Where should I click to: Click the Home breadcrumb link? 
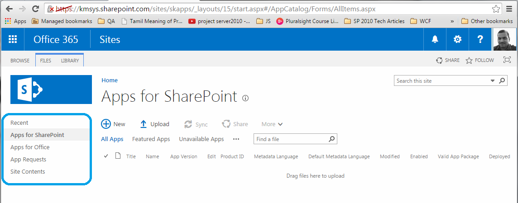coord(109,80)
